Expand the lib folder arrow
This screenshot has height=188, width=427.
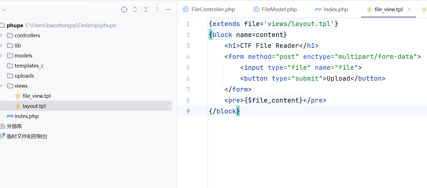point(1,45)
